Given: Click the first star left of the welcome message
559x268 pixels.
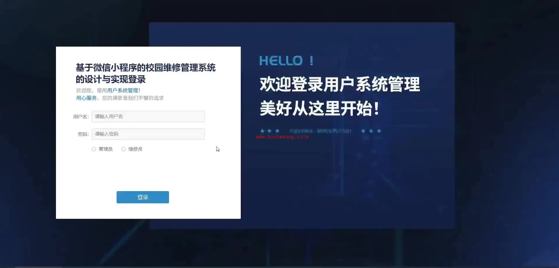Looking at the screenshot, I should [x=262, y=131].
